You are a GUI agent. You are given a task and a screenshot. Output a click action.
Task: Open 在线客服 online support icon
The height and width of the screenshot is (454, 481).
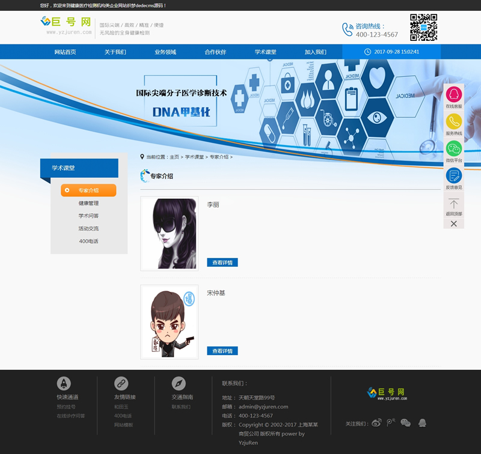pos(453,95)
